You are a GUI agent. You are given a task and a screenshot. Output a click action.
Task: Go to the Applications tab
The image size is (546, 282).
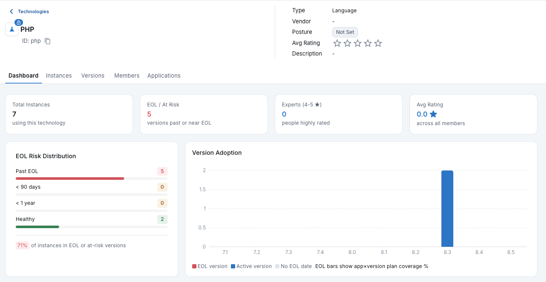164,75
